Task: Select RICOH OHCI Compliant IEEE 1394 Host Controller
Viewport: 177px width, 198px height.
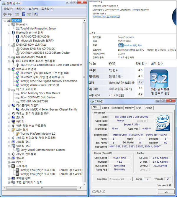Action: [51, 65]
